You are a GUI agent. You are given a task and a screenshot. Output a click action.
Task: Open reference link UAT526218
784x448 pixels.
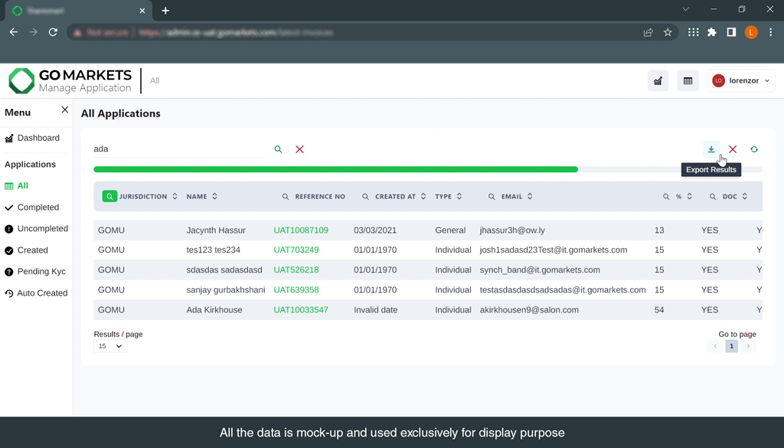(x=296, y=270)
